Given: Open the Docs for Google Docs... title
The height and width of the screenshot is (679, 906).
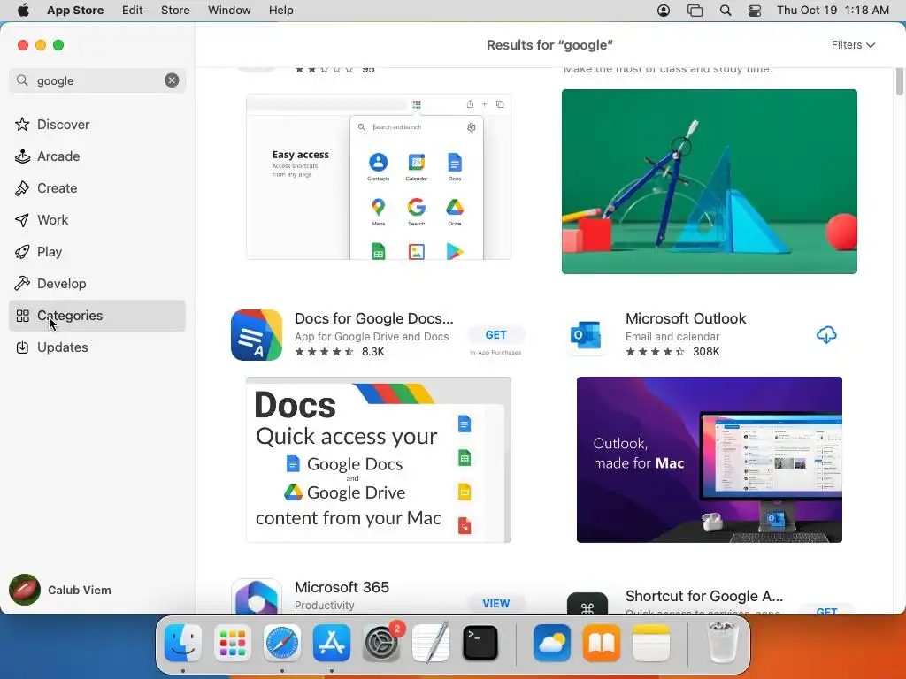Looking at the screenshot, I should pos(374,318).
